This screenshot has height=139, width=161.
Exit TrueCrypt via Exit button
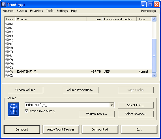(x=139, y=129)
